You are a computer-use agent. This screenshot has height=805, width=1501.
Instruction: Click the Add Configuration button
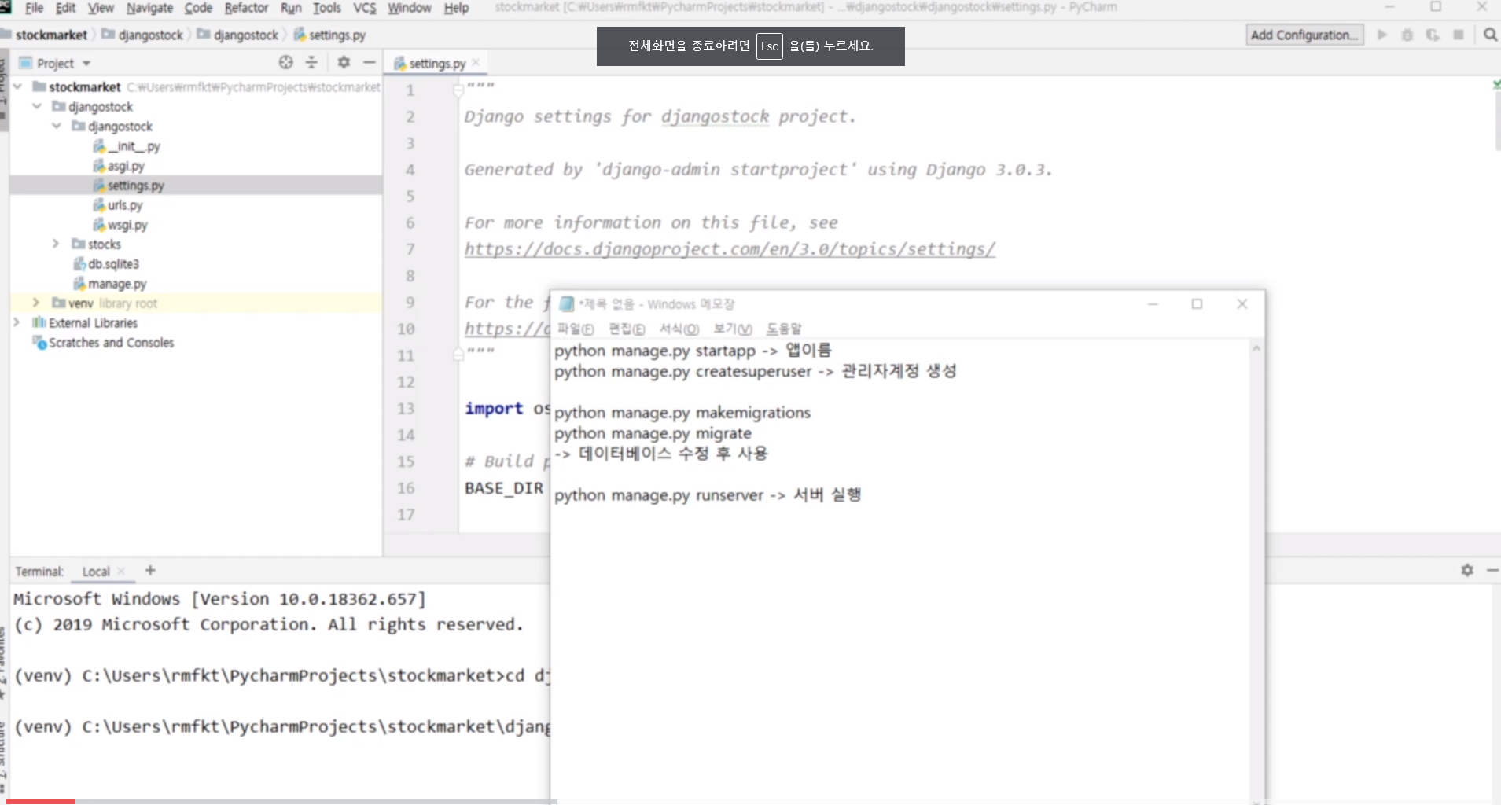pos(1304,35)
